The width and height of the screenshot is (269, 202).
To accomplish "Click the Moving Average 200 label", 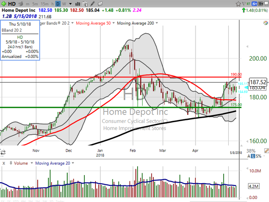I will point(135,23).
